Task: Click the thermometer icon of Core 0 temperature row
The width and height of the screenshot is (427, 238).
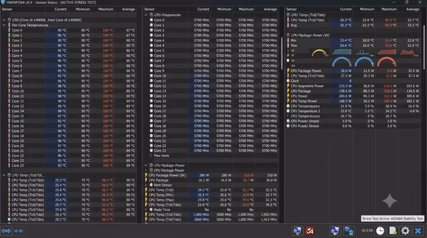Action: (x=9, y=30)
